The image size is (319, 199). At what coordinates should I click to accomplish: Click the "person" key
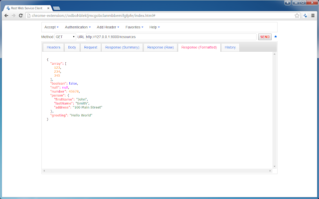point(58,96)
